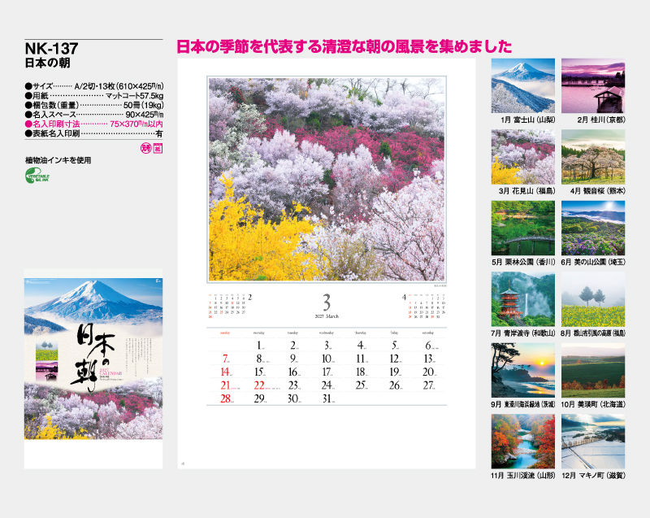Select red date 21 on the calendar
The height and width of the screenshot is (518, 650).
(x=226, y=385)
